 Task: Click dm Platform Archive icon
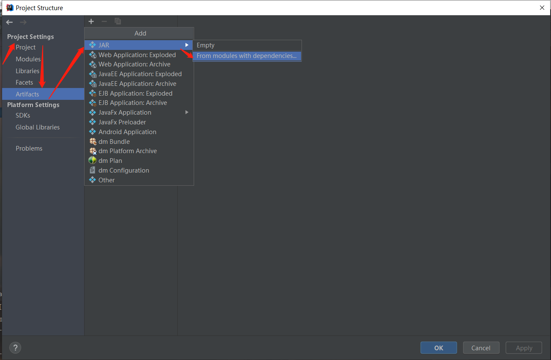93,151
